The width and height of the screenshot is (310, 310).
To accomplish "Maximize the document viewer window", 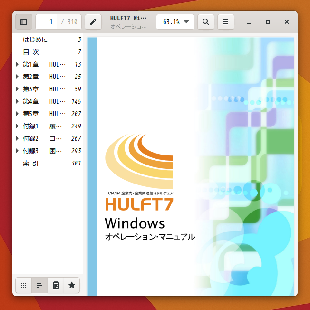I will pyautogui.click(x=268, y=22).
